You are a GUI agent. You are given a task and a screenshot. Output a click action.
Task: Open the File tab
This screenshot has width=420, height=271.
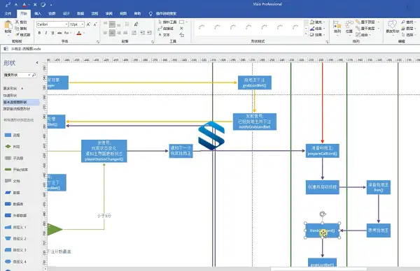8,13
